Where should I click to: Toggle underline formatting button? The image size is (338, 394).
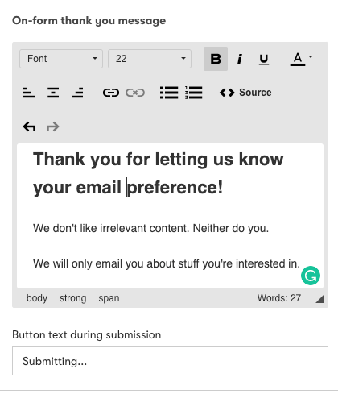coord(264,59)
